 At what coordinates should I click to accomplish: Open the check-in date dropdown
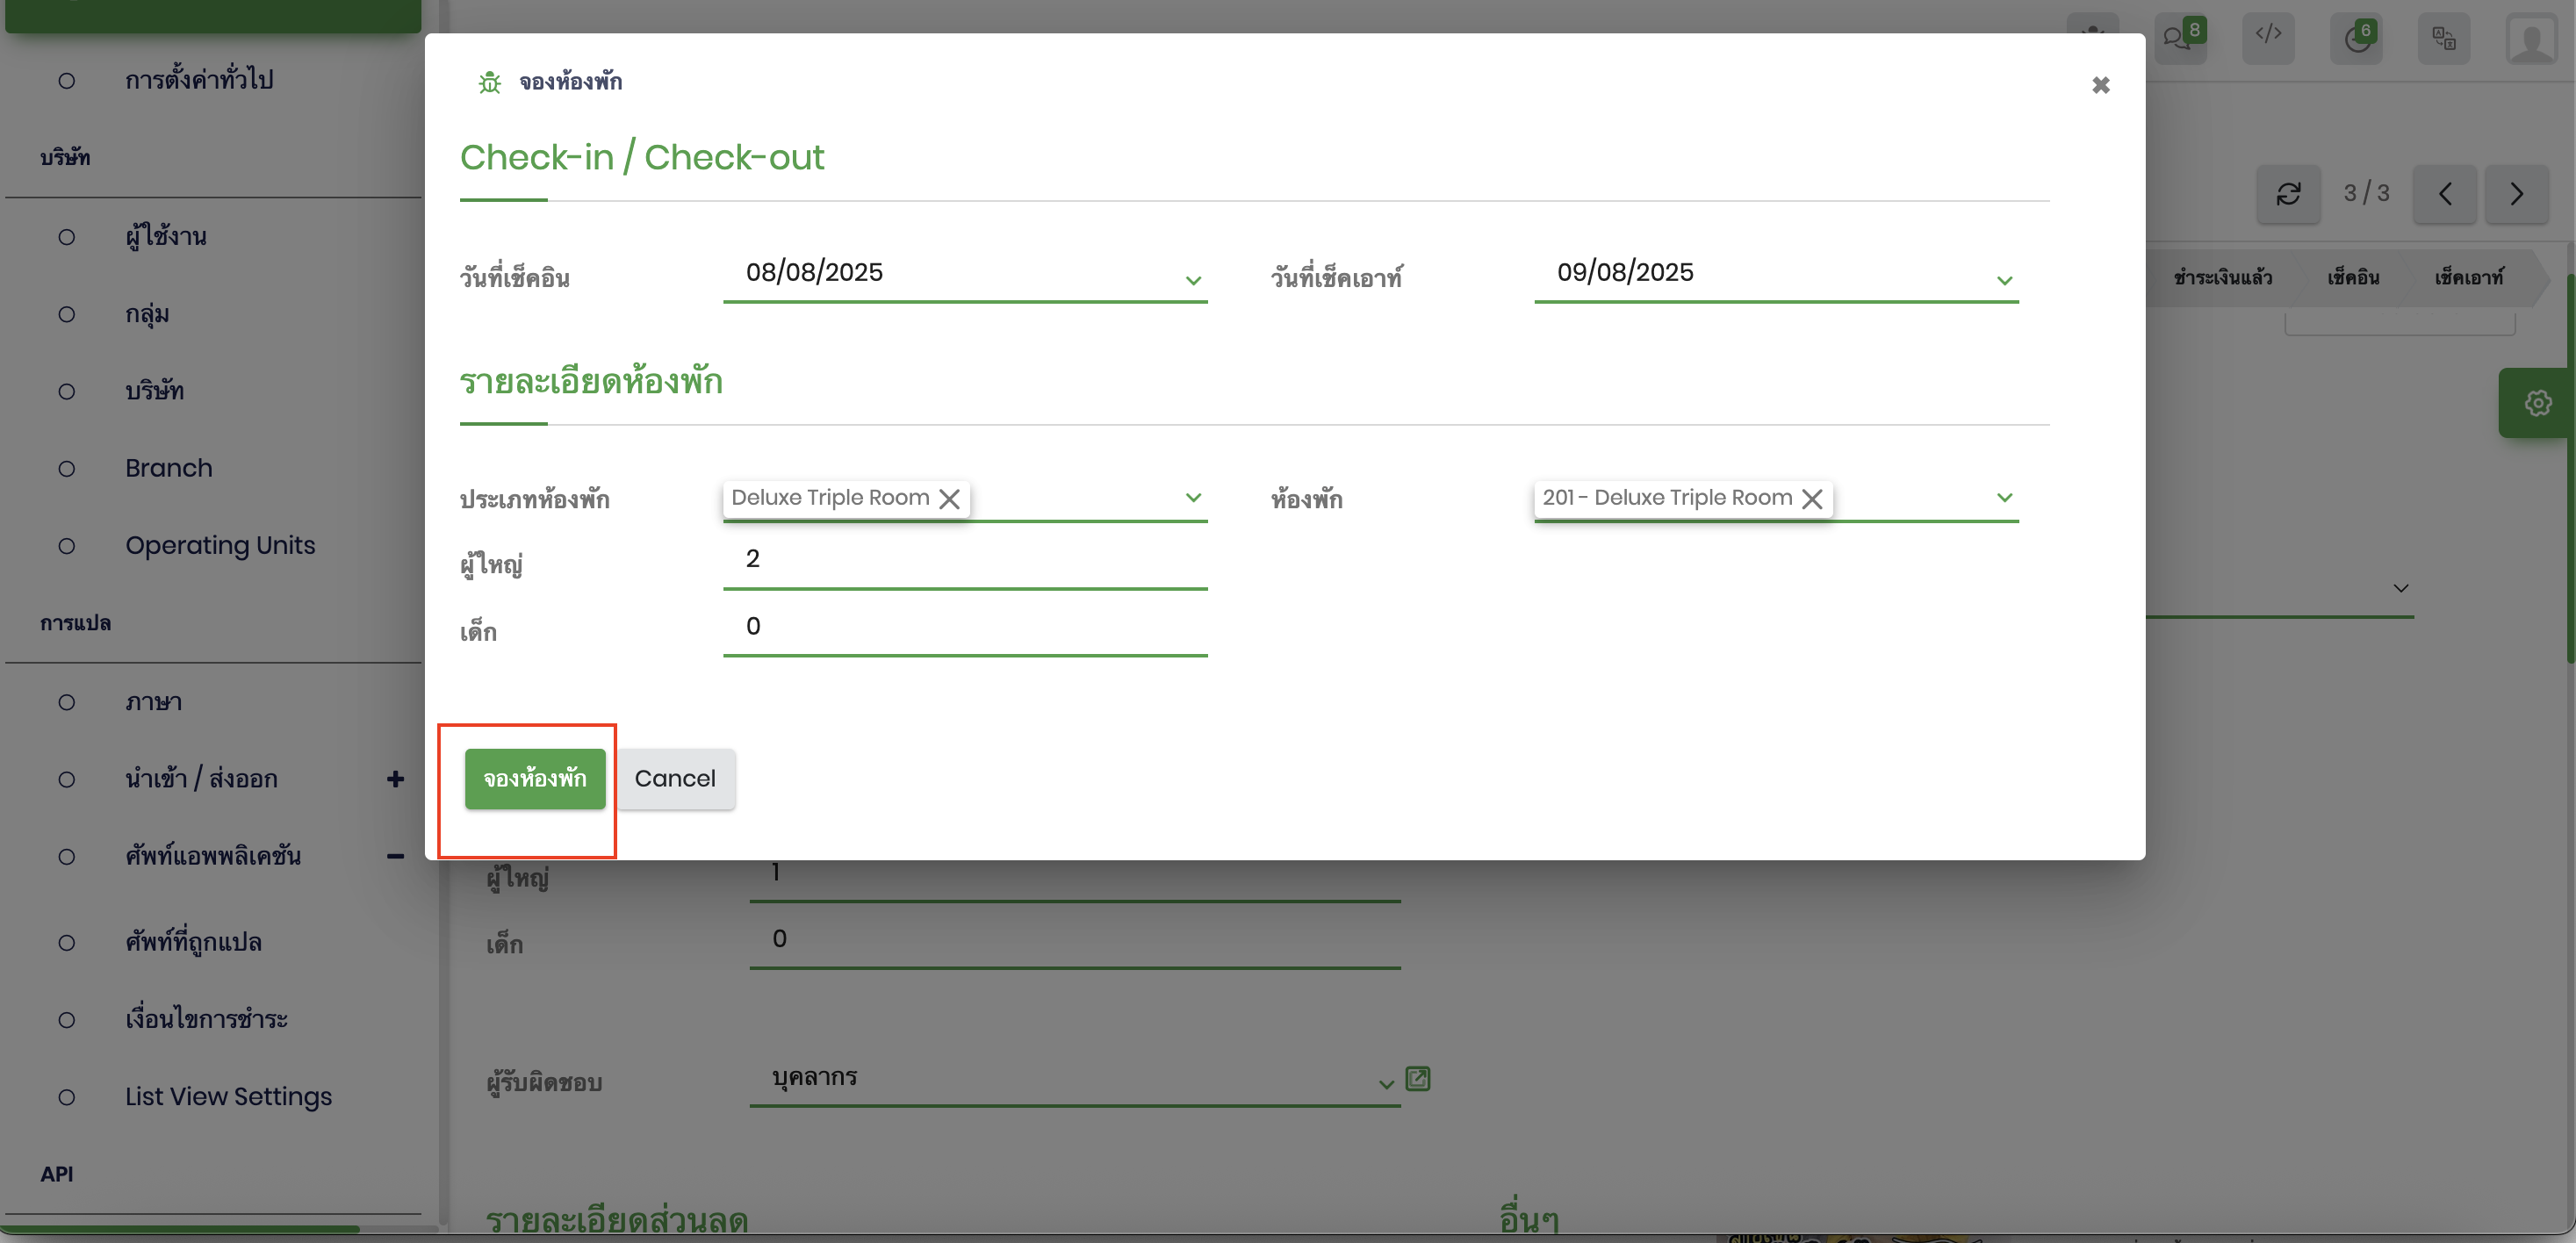pos(1193,280)
